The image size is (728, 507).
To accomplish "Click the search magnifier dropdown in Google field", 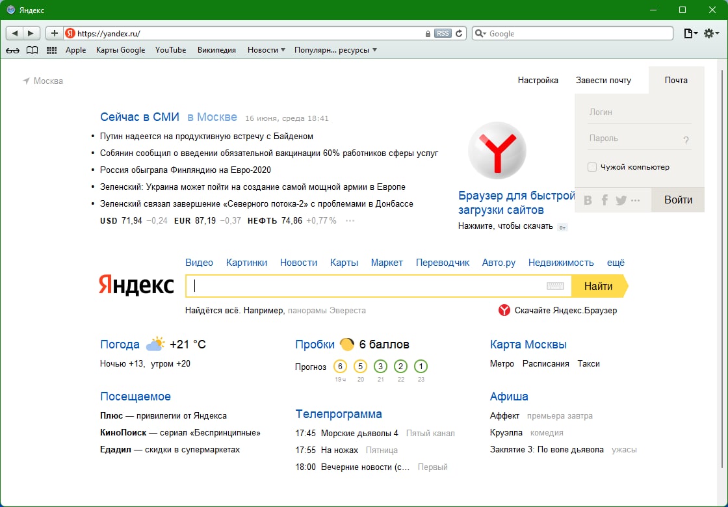I will (481, 33).
